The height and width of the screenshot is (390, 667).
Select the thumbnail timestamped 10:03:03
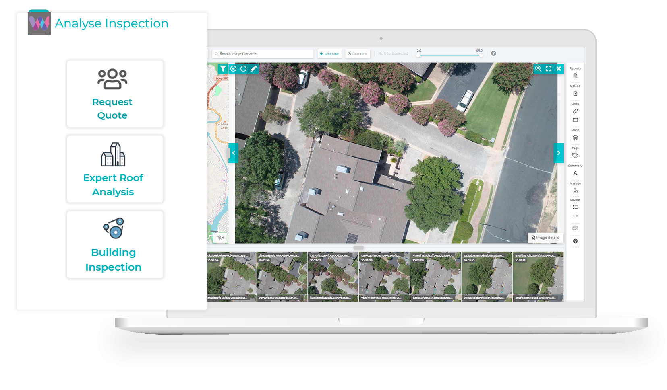(333, 273)
